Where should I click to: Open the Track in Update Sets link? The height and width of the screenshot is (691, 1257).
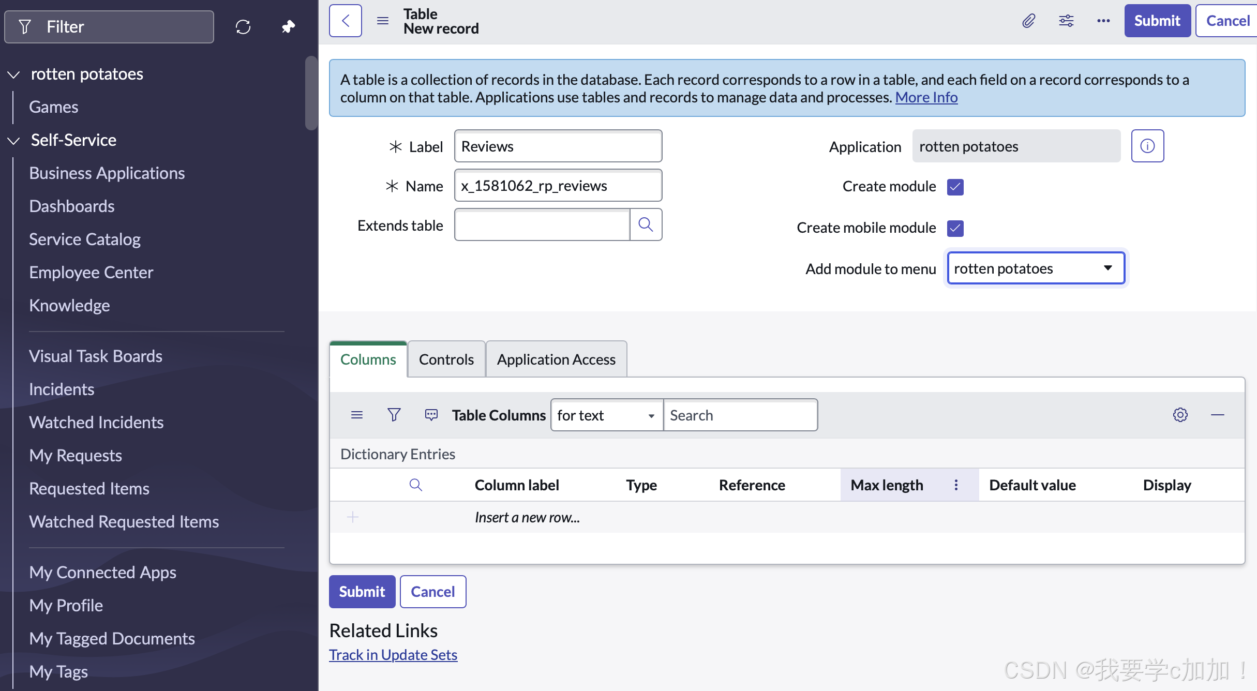tap(393, 655)
